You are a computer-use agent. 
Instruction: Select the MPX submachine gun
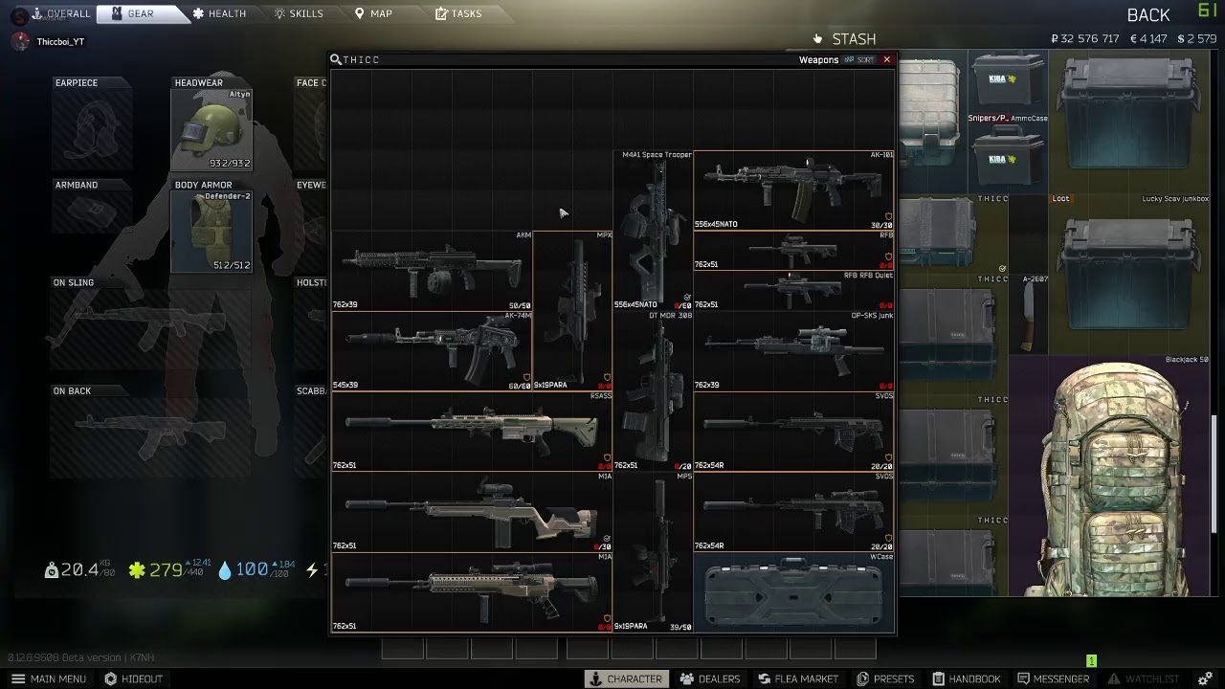pos(572,310)
